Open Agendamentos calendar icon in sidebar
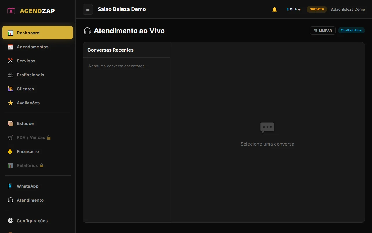The width and height of the screenshot is (372, 233). [x=10, y=47]
